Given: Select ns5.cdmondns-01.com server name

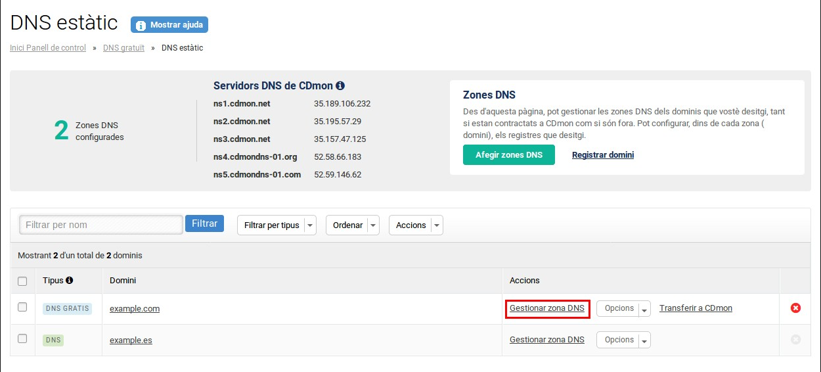Looking at the screenshot, I should [257, 175].
